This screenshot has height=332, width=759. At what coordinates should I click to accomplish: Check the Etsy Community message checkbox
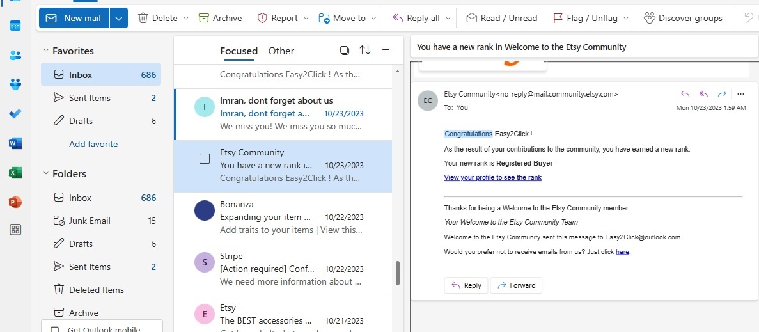[205, 159]
